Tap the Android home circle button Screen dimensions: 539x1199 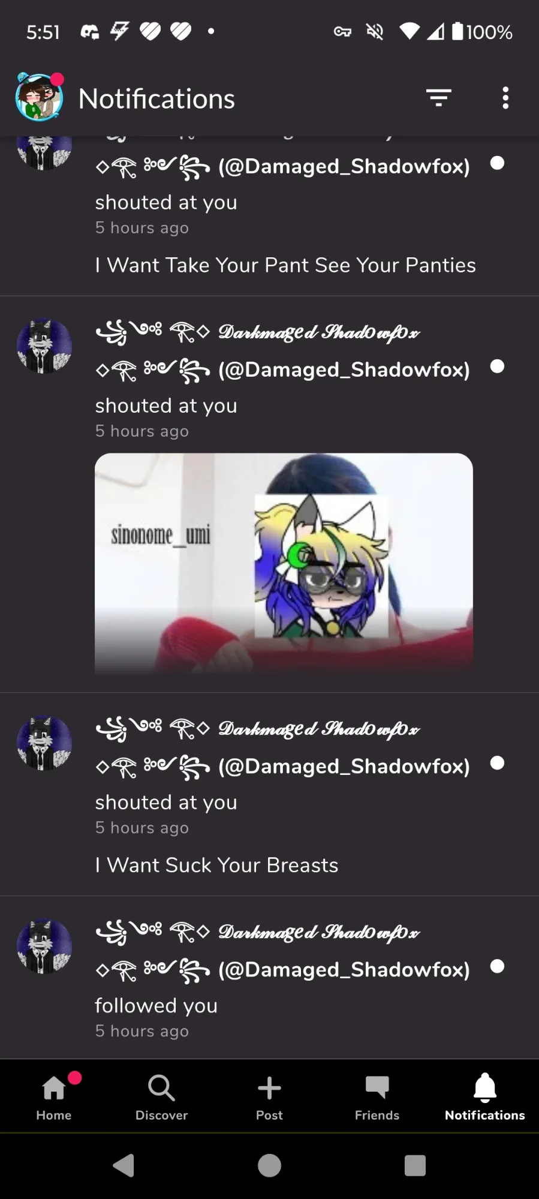tap(269, 1165)
